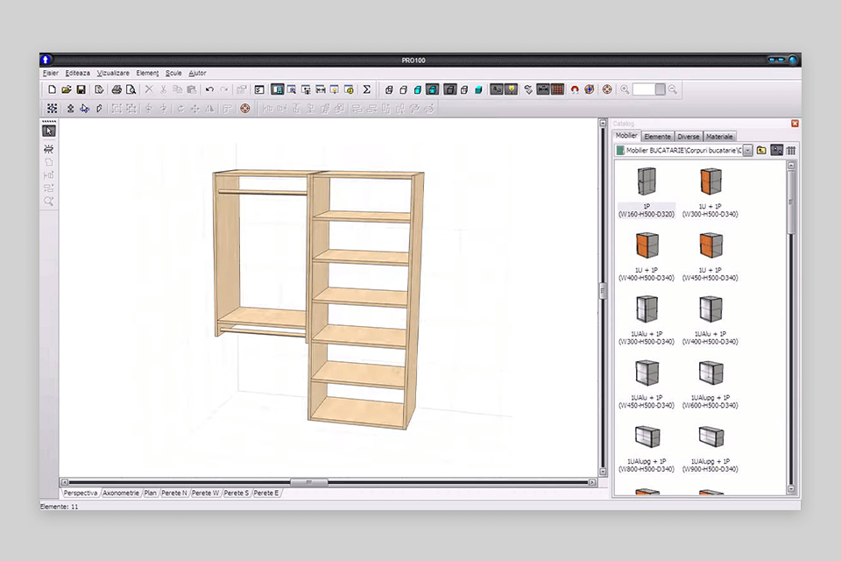Open print preview magnifier page icon
Image resolution: width=841 pixels, height=561 pixels.
pyautogui.click(x=131, y=89)
